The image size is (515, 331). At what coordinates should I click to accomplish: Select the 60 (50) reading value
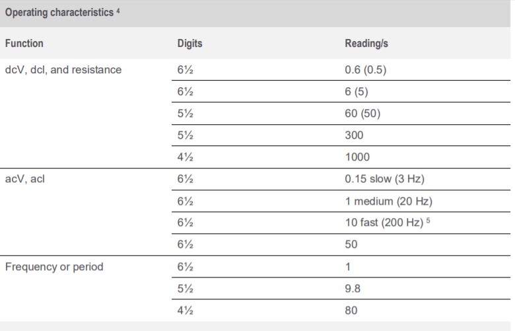[362, 114]
